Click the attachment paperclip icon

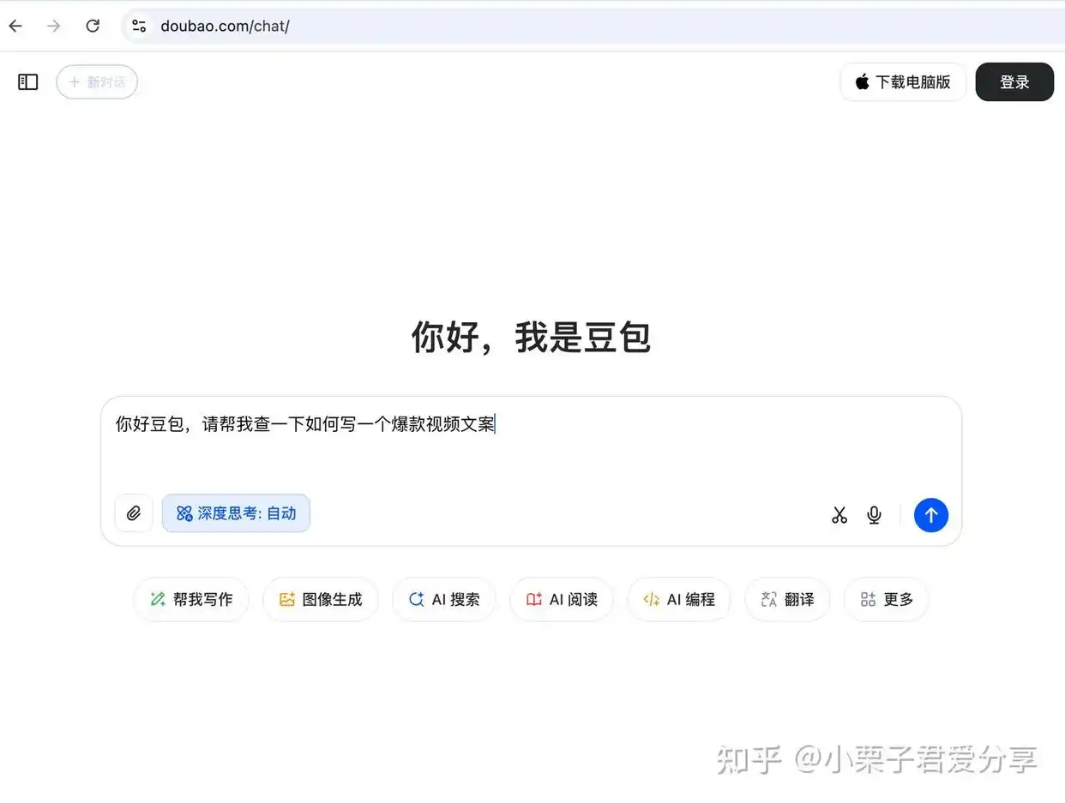coord(134,512)
